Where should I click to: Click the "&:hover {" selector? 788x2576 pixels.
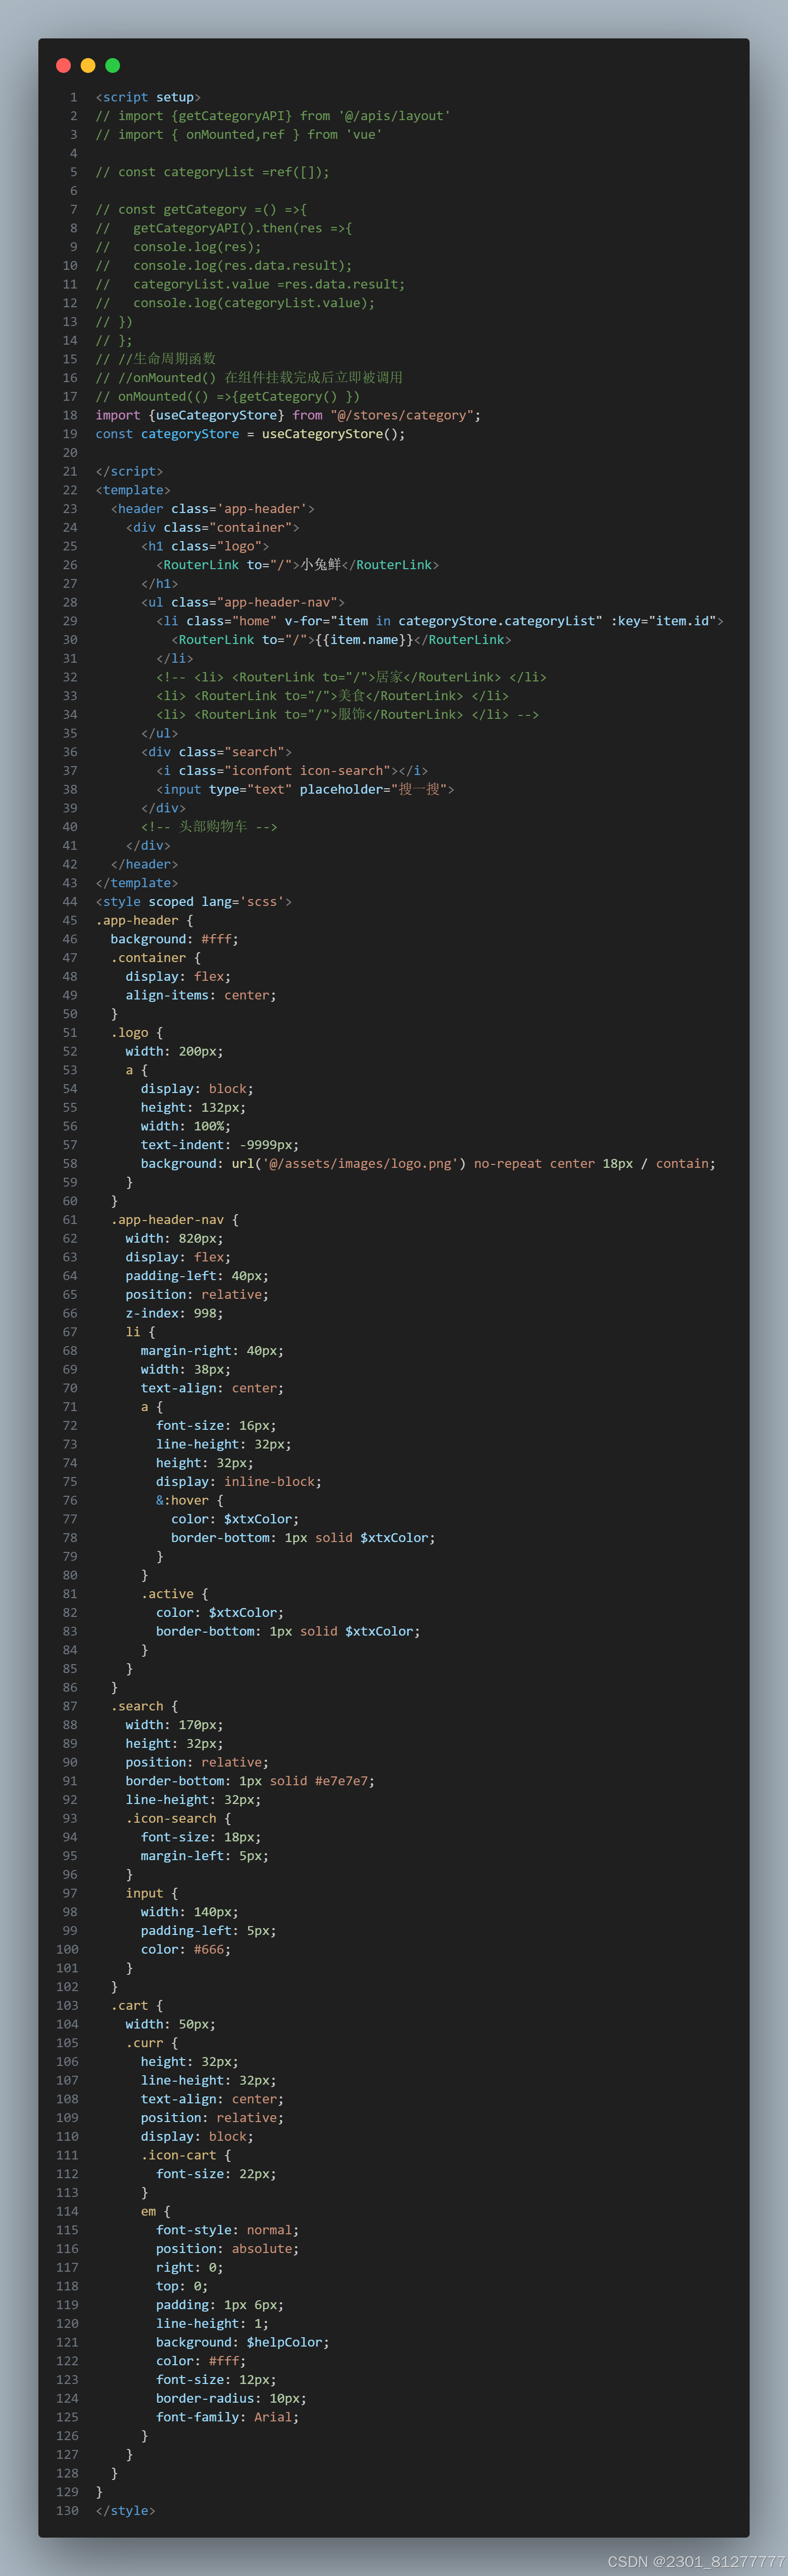(190, 1500)
